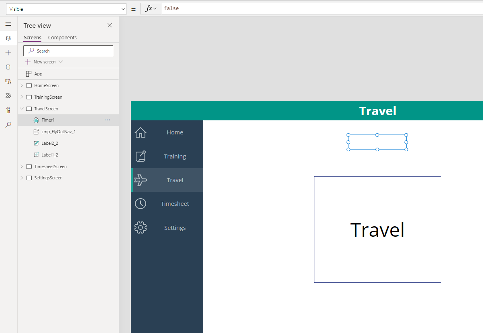The image size is (483, 333).
Task: Open Timer1 more options ellipsis
Action: tap(107, 120)
